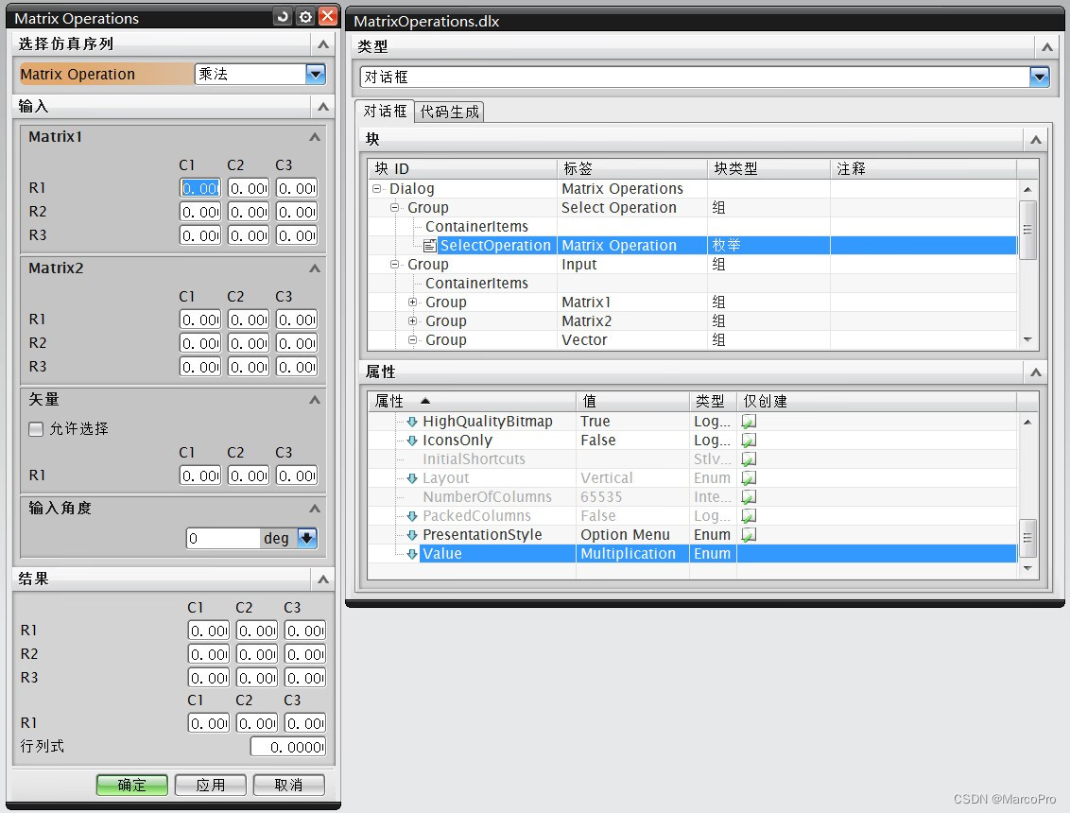Open the 对话框 type dropdown
The width and height of the screenshot is (1070, 813).
point(1038,78)
